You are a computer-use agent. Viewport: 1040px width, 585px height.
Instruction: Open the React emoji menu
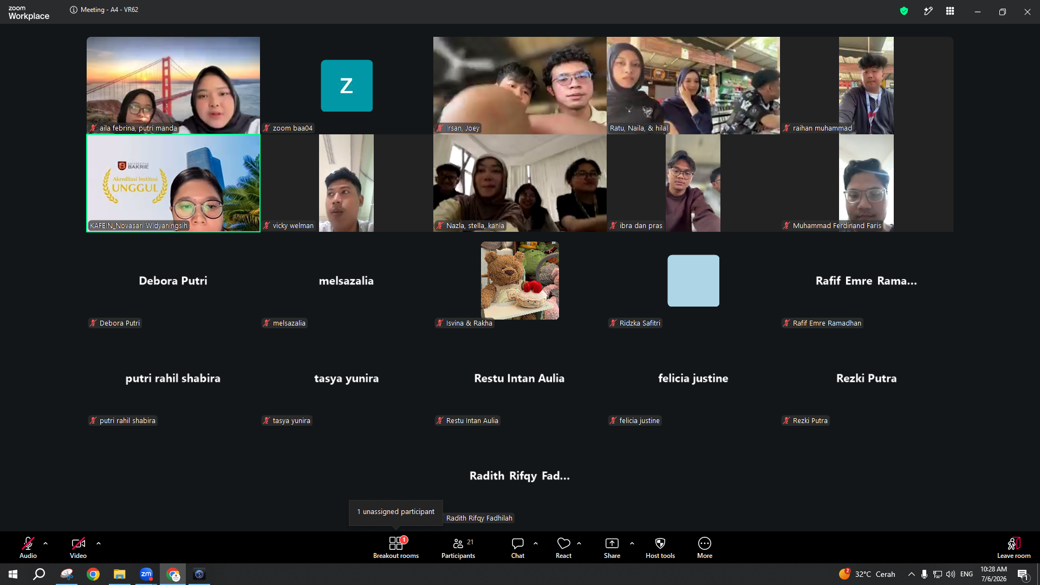563,548
